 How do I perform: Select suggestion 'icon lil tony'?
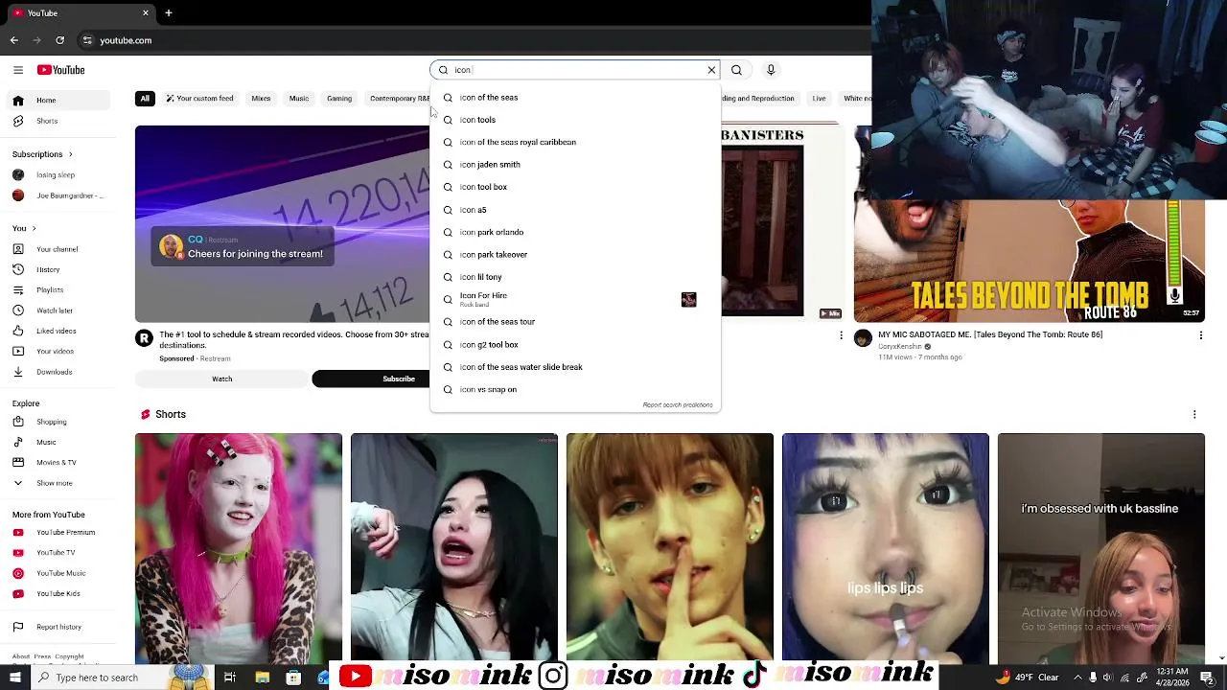click(575, 277)
